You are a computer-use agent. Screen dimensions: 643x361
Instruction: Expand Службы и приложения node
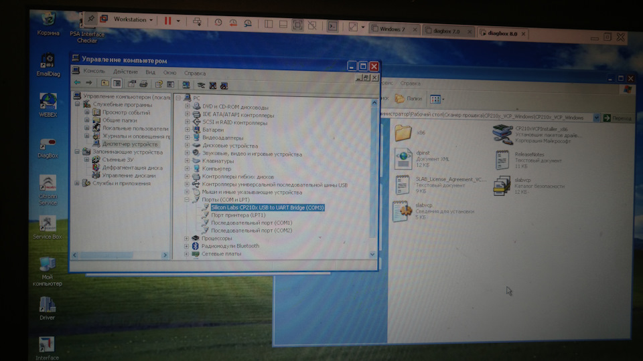point(76,183)
